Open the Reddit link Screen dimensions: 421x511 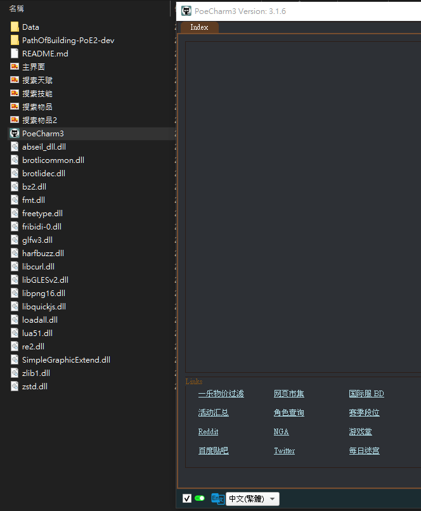click(208, 432)
